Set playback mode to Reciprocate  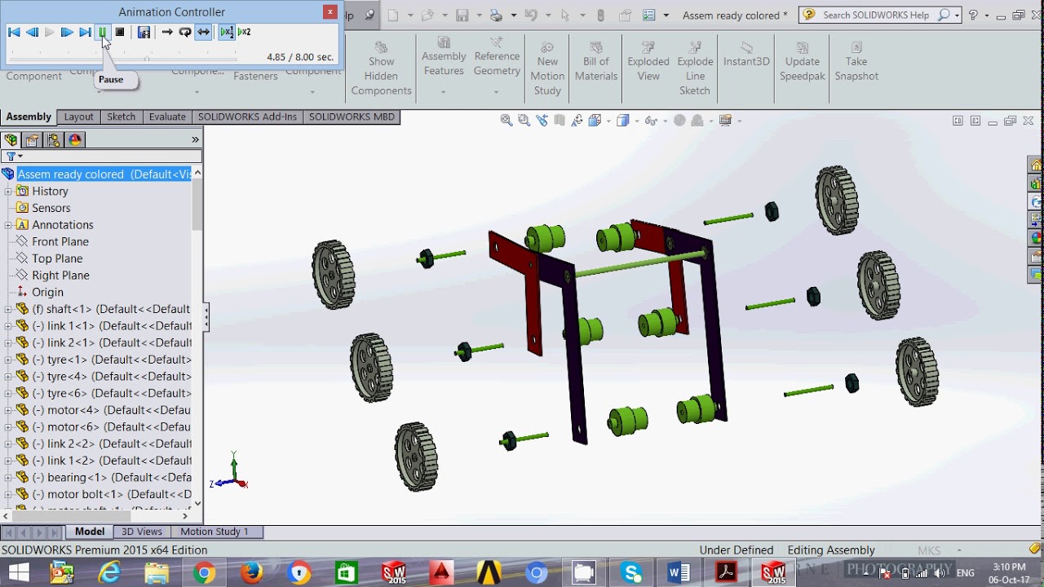pyautogui.click(x=203, y=32)
